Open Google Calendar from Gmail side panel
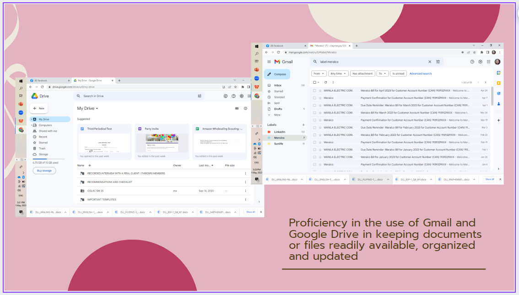The height and width of the screenshot is (295, 519). (x=498, y=73)
